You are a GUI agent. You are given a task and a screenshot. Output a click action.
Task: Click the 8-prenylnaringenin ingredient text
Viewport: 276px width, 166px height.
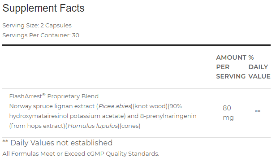tap(168, 116)
